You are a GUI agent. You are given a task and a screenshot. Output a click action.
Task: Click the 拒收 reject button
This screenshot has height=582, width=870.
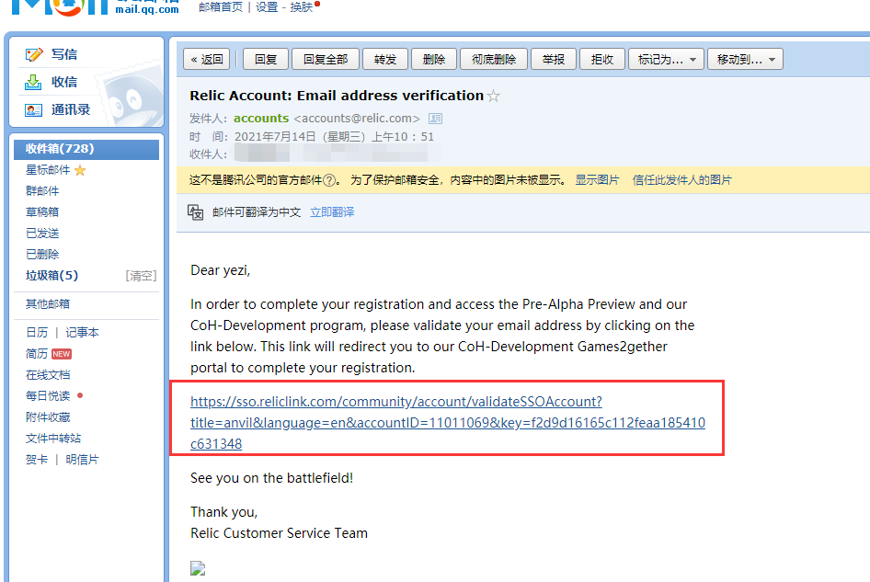[602, 60]
